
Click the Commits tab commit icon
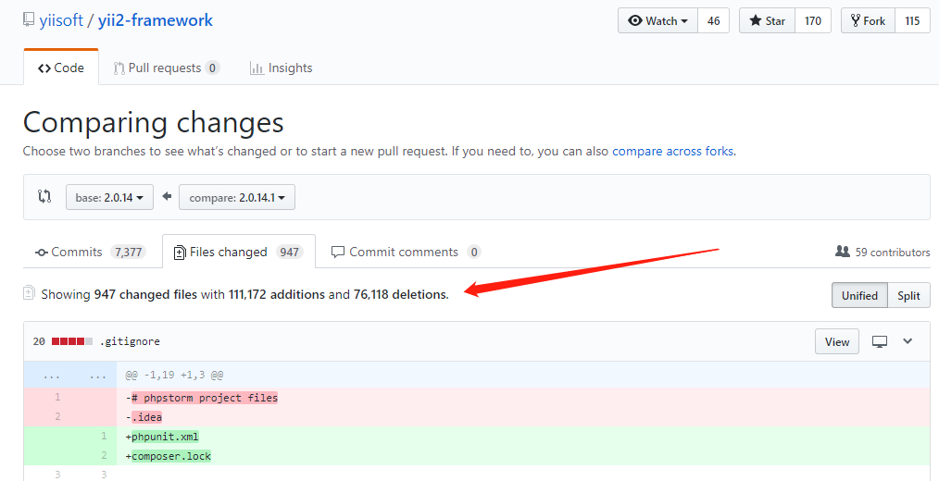(42, 253)
